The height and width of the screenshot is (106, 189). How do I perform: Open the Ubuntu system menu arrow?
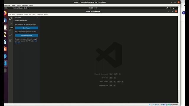pyautogui.click(x=176, y=8)
